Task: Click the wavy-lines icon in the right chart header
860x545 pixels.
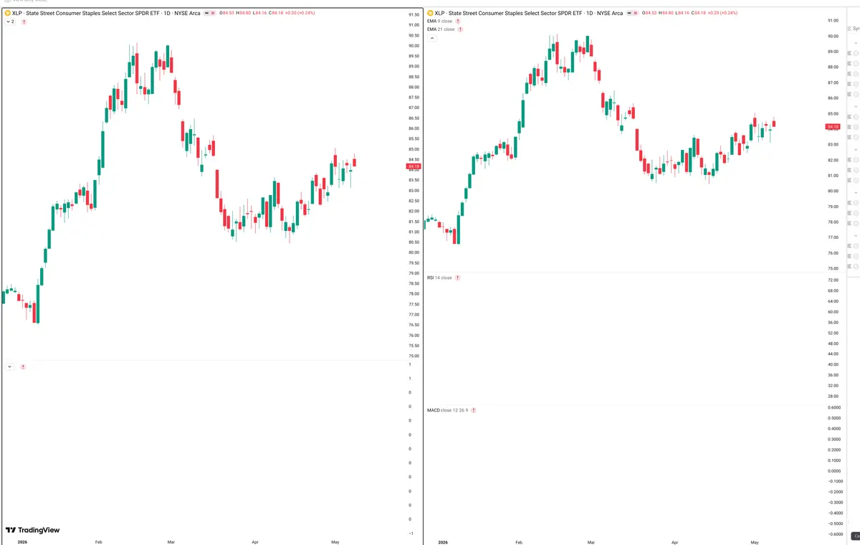Action: [636, 13]
